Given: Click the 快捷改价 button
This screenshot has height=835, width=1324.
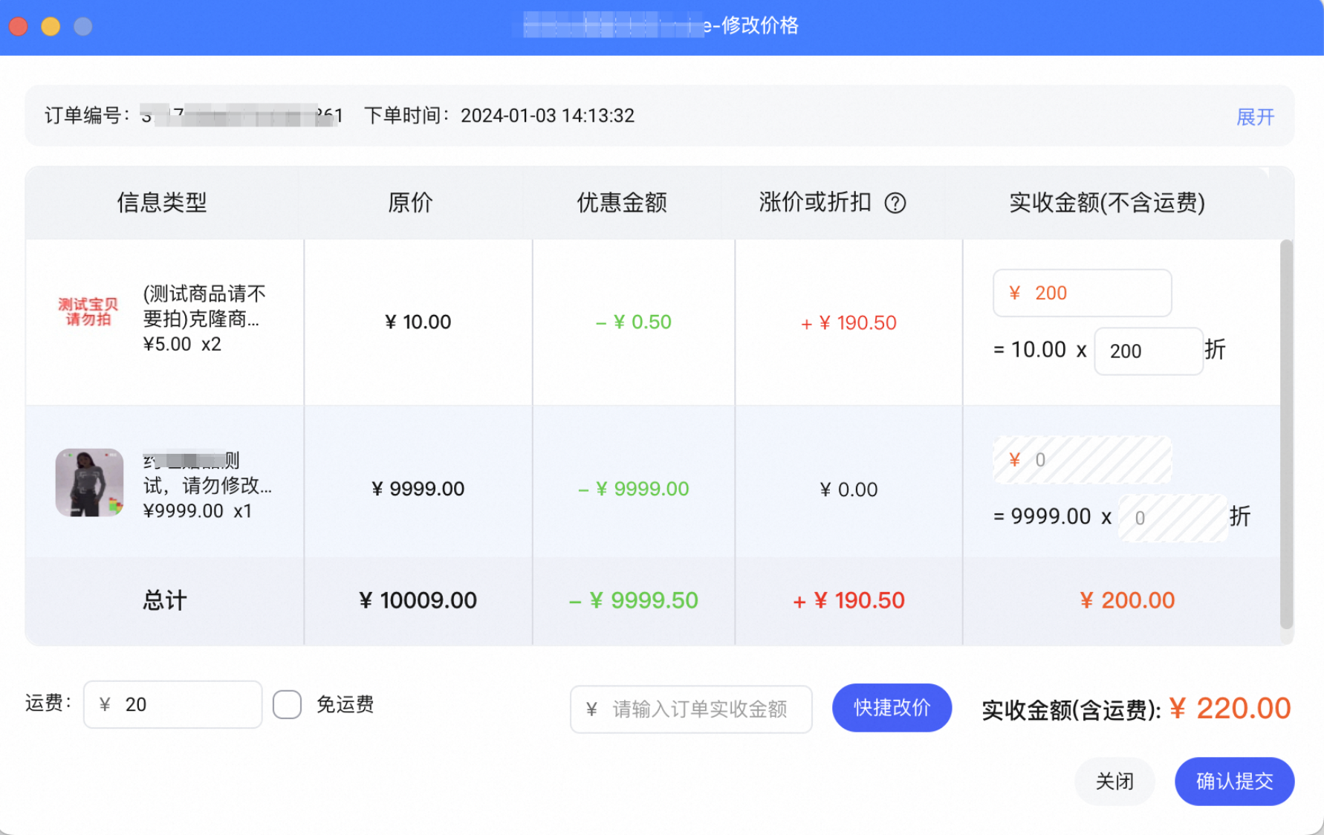Looking at the screenshot, I should 892,707.
